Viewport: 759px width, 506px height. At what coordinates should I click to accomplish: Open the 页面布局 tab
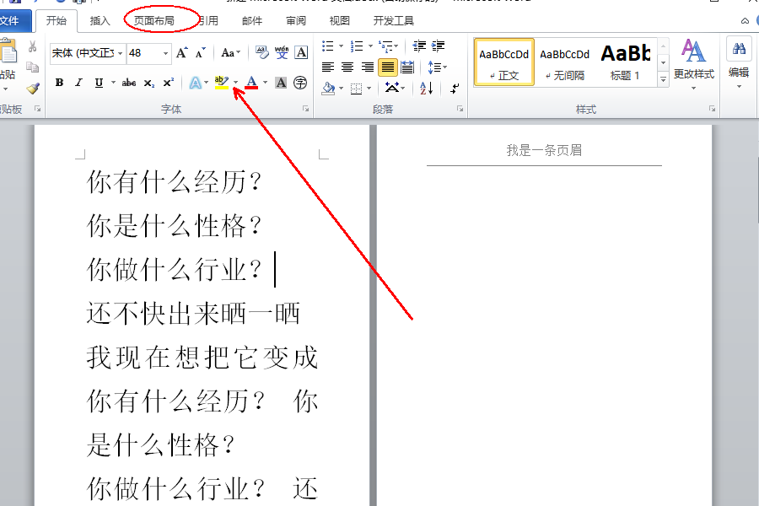point(154,21)
